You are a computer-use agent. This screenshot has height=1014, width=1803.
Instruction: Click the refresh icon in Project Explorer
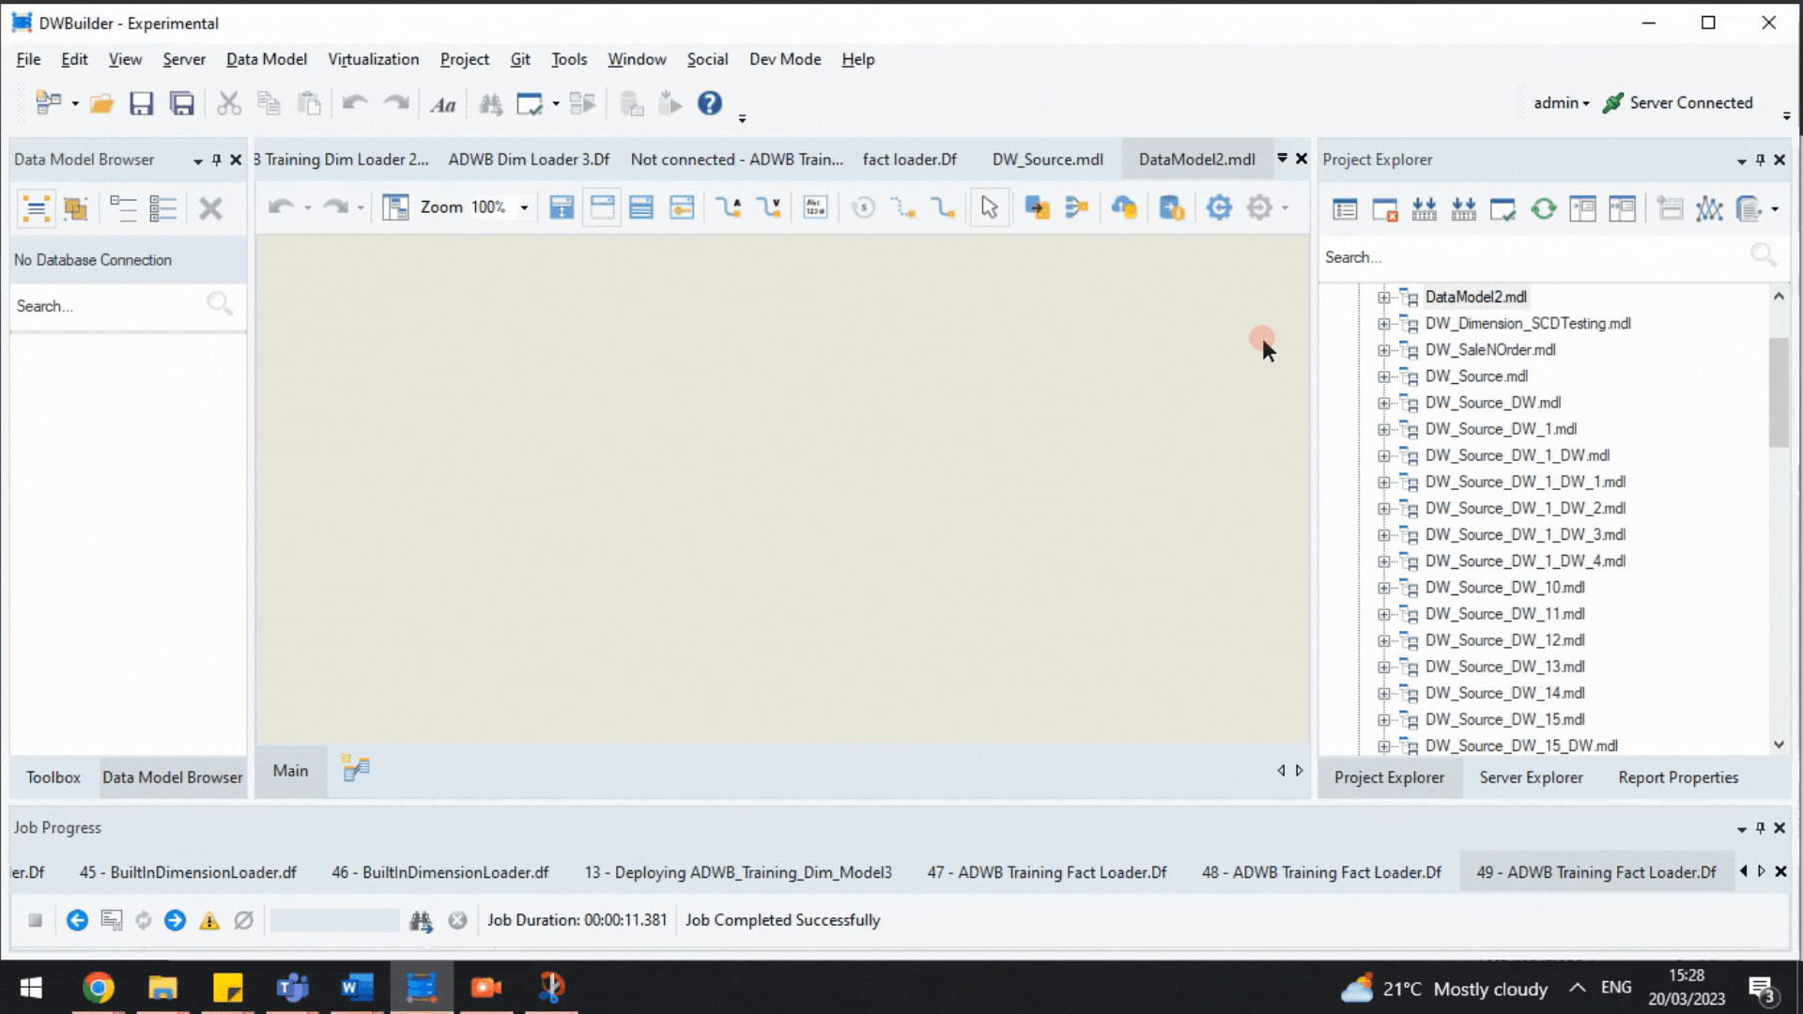point(1543,208)
